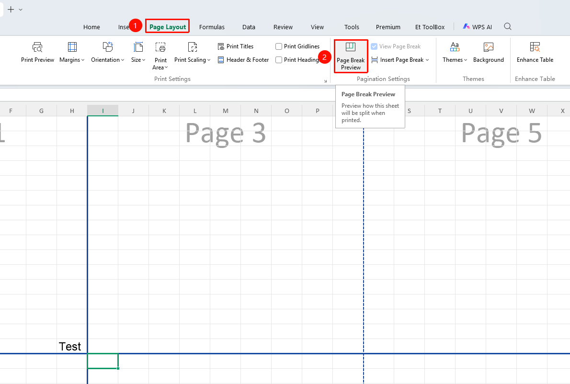Expand the Insert Page Break dropdown arrow
This screenshot has height=384, width=570.
coord(427,60)
